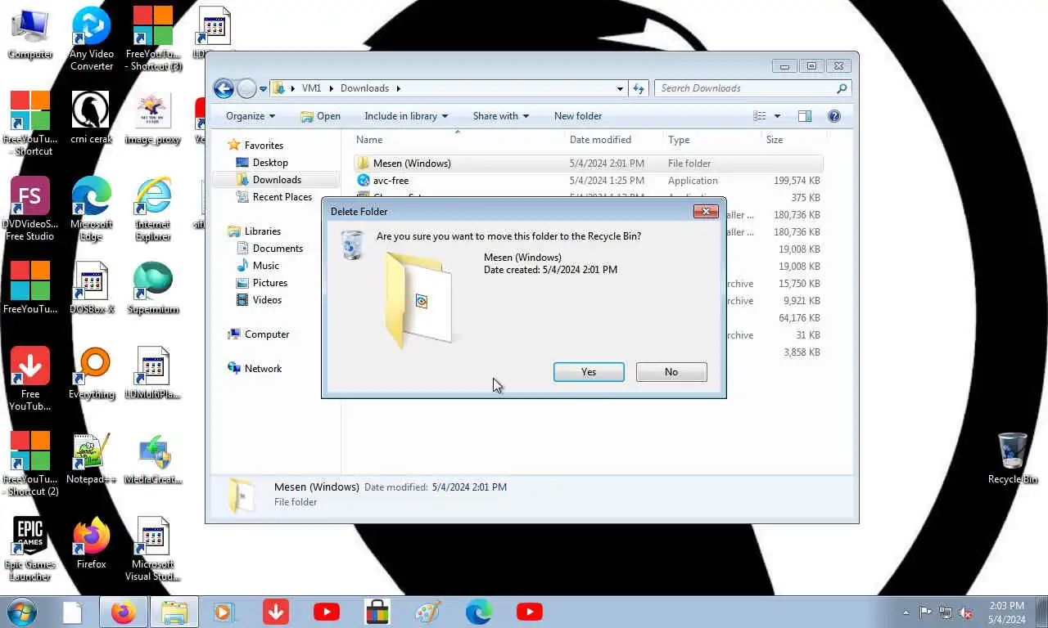The image size is (1048, 628).
Task: Click the muted volume tray icon
Action: (x=965, y=612)
